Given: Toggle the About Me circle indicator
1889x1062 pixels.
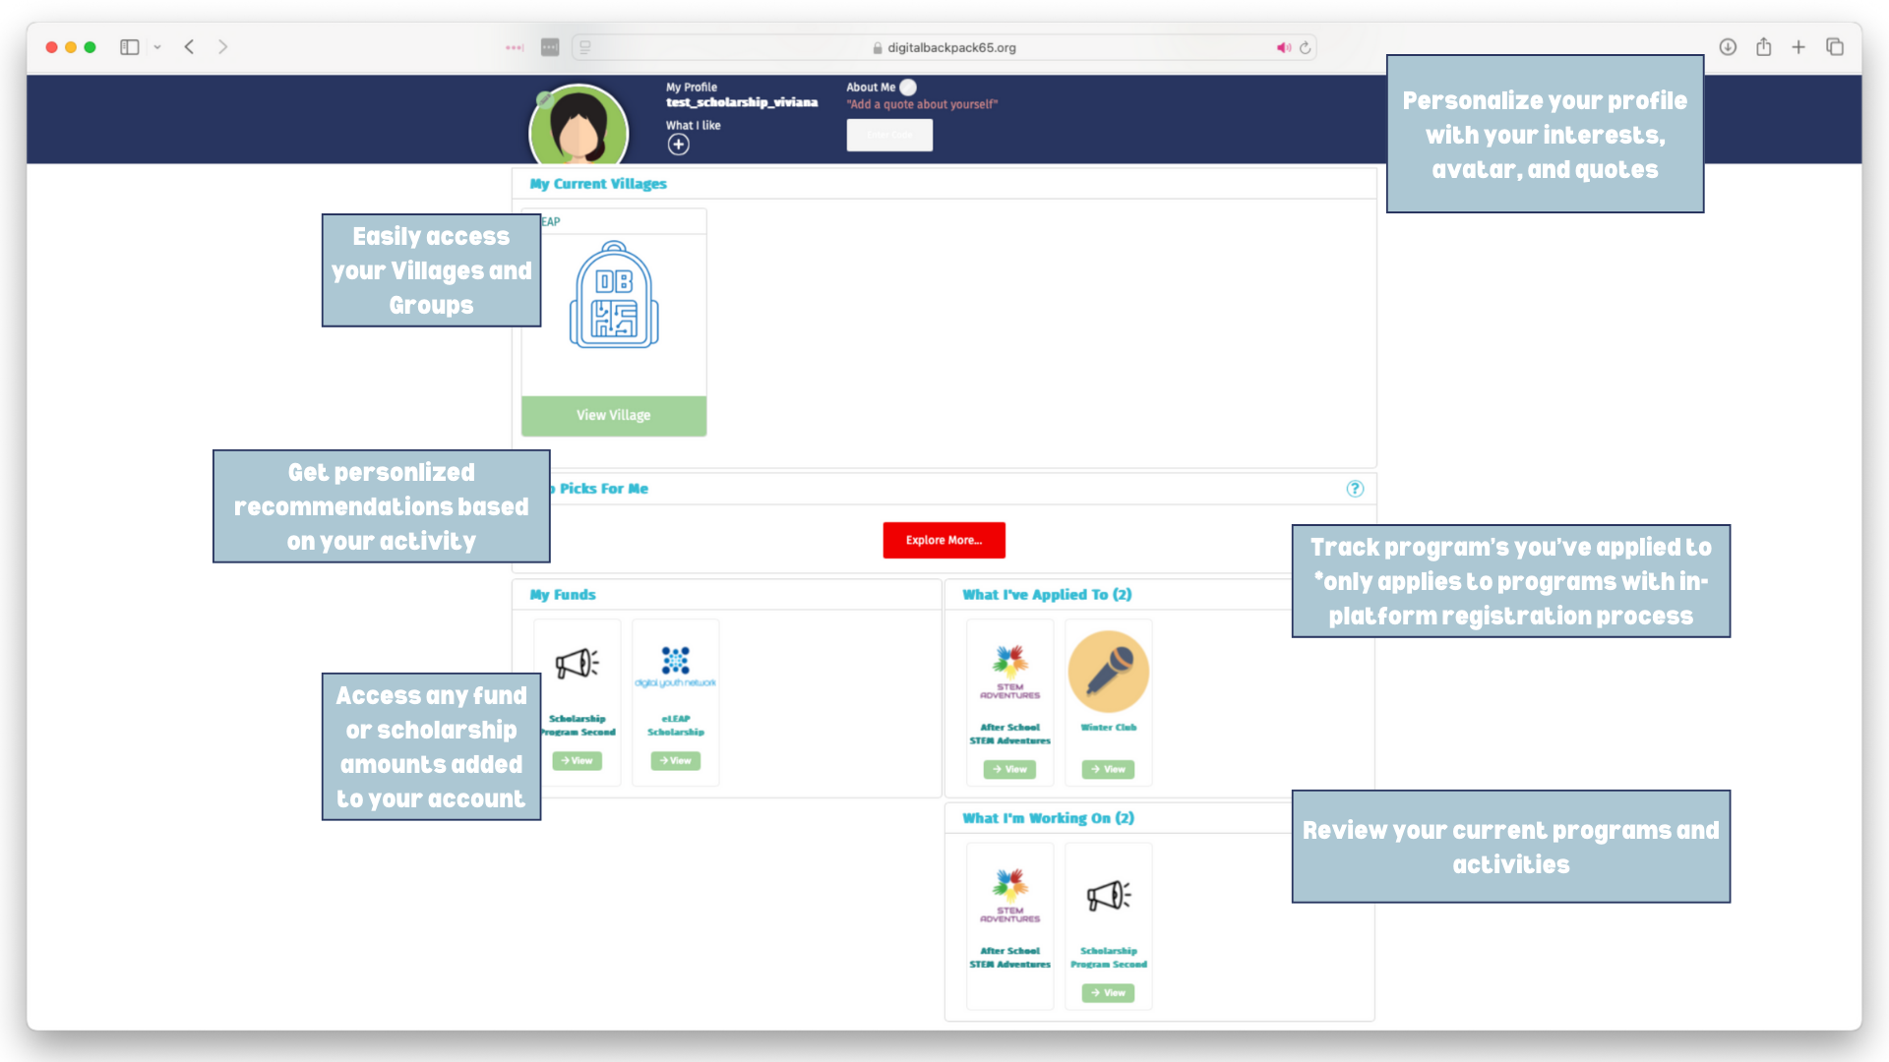Looking at the screenshot, I should (908, 88).
